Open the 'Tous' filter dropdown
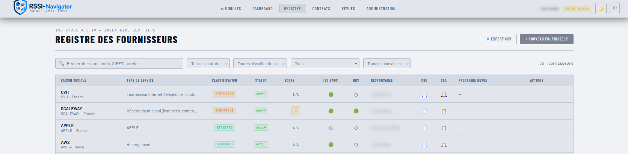This screenshot has height=154, width=628. (325, 63)
